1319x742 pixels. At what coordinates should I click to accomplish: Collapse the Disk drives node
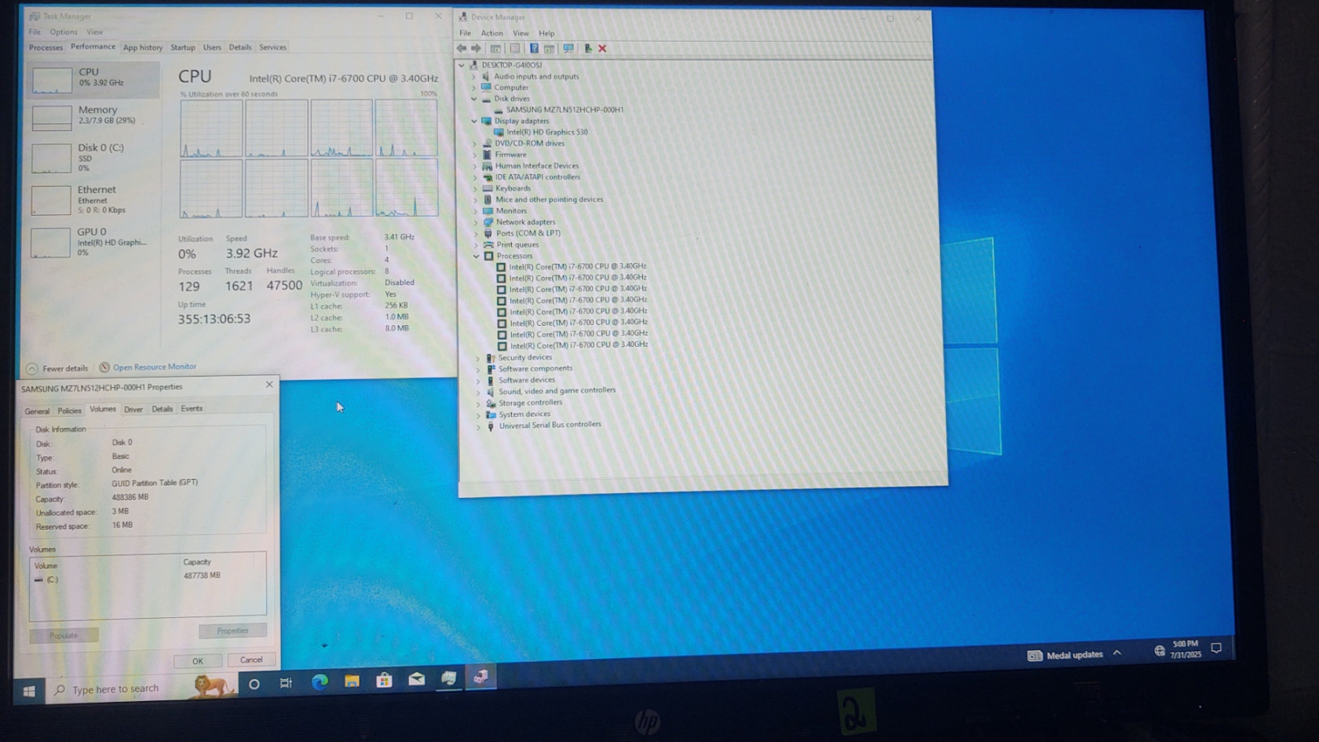click(x=474, y=99)
